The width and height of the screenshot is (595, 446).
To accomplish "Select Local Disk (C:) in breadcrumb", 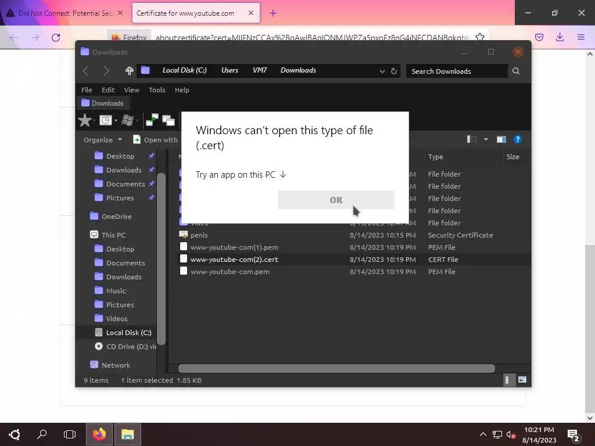I will pyautogui.click(x=184, y=70).
